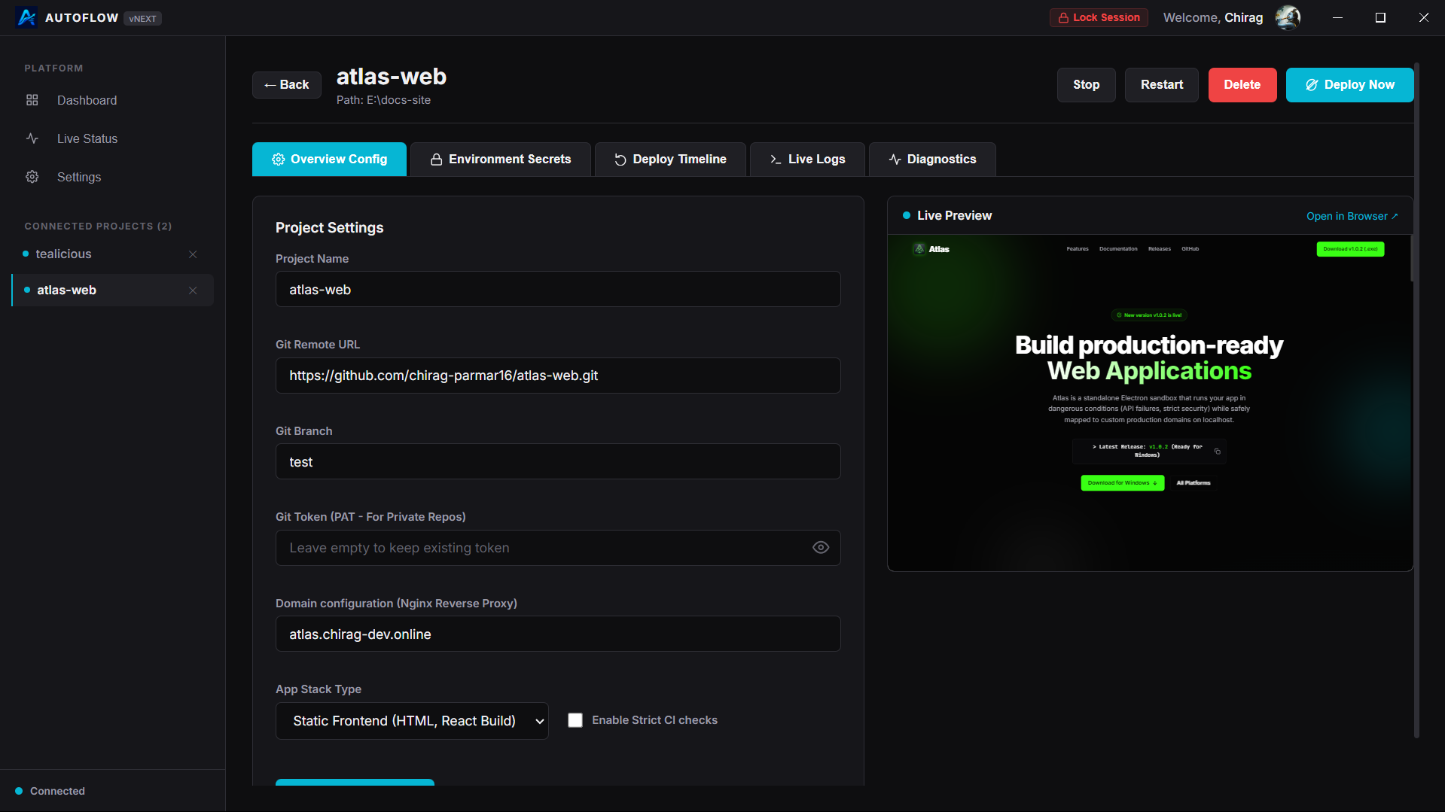Open the Deploy Timeline tab
The width and height of the screenshot is (1445, 812).
pyautogui.click(x=670, y=160)
